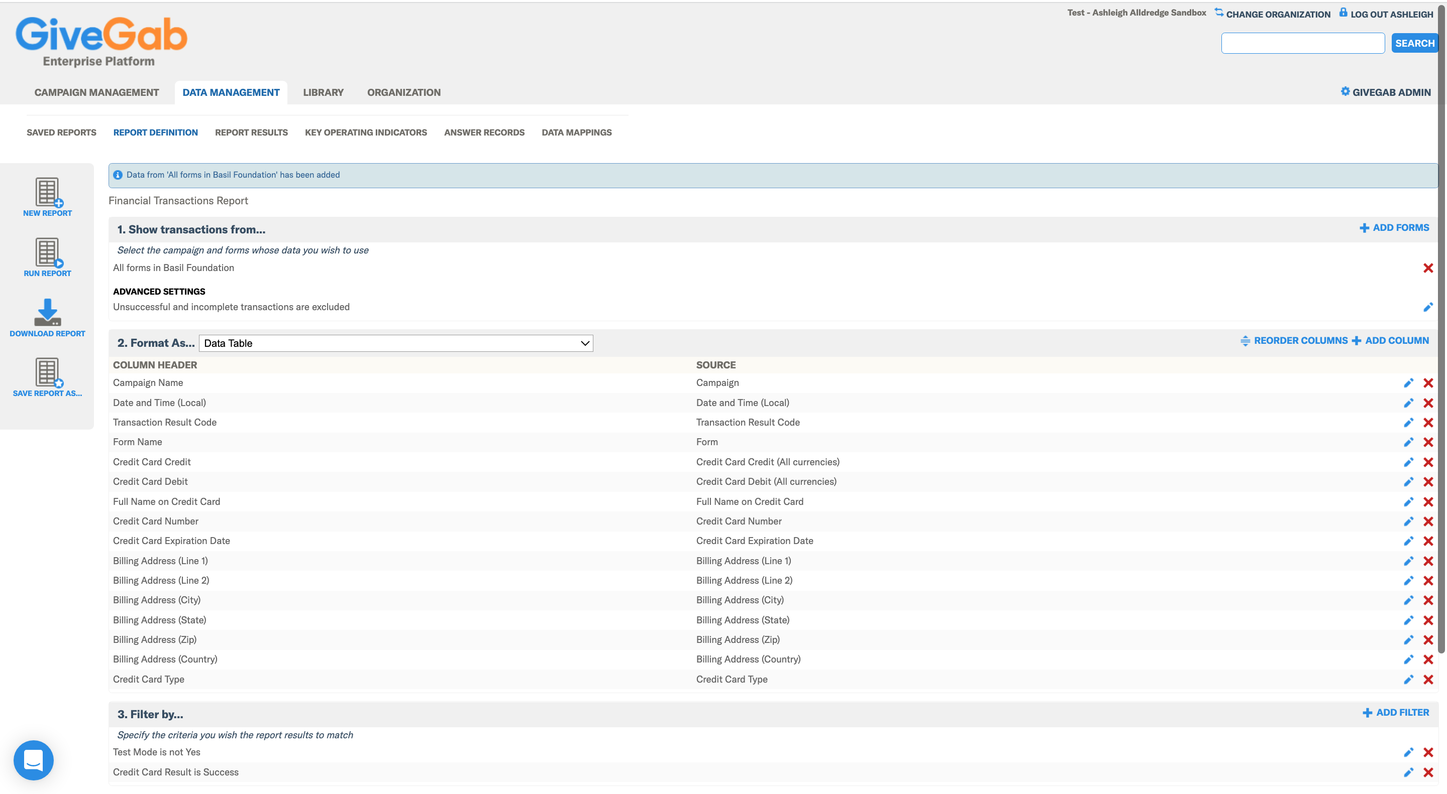Open the Organization tab
This screenshot has width=1447, height=794.
click(x=404, y=92)
